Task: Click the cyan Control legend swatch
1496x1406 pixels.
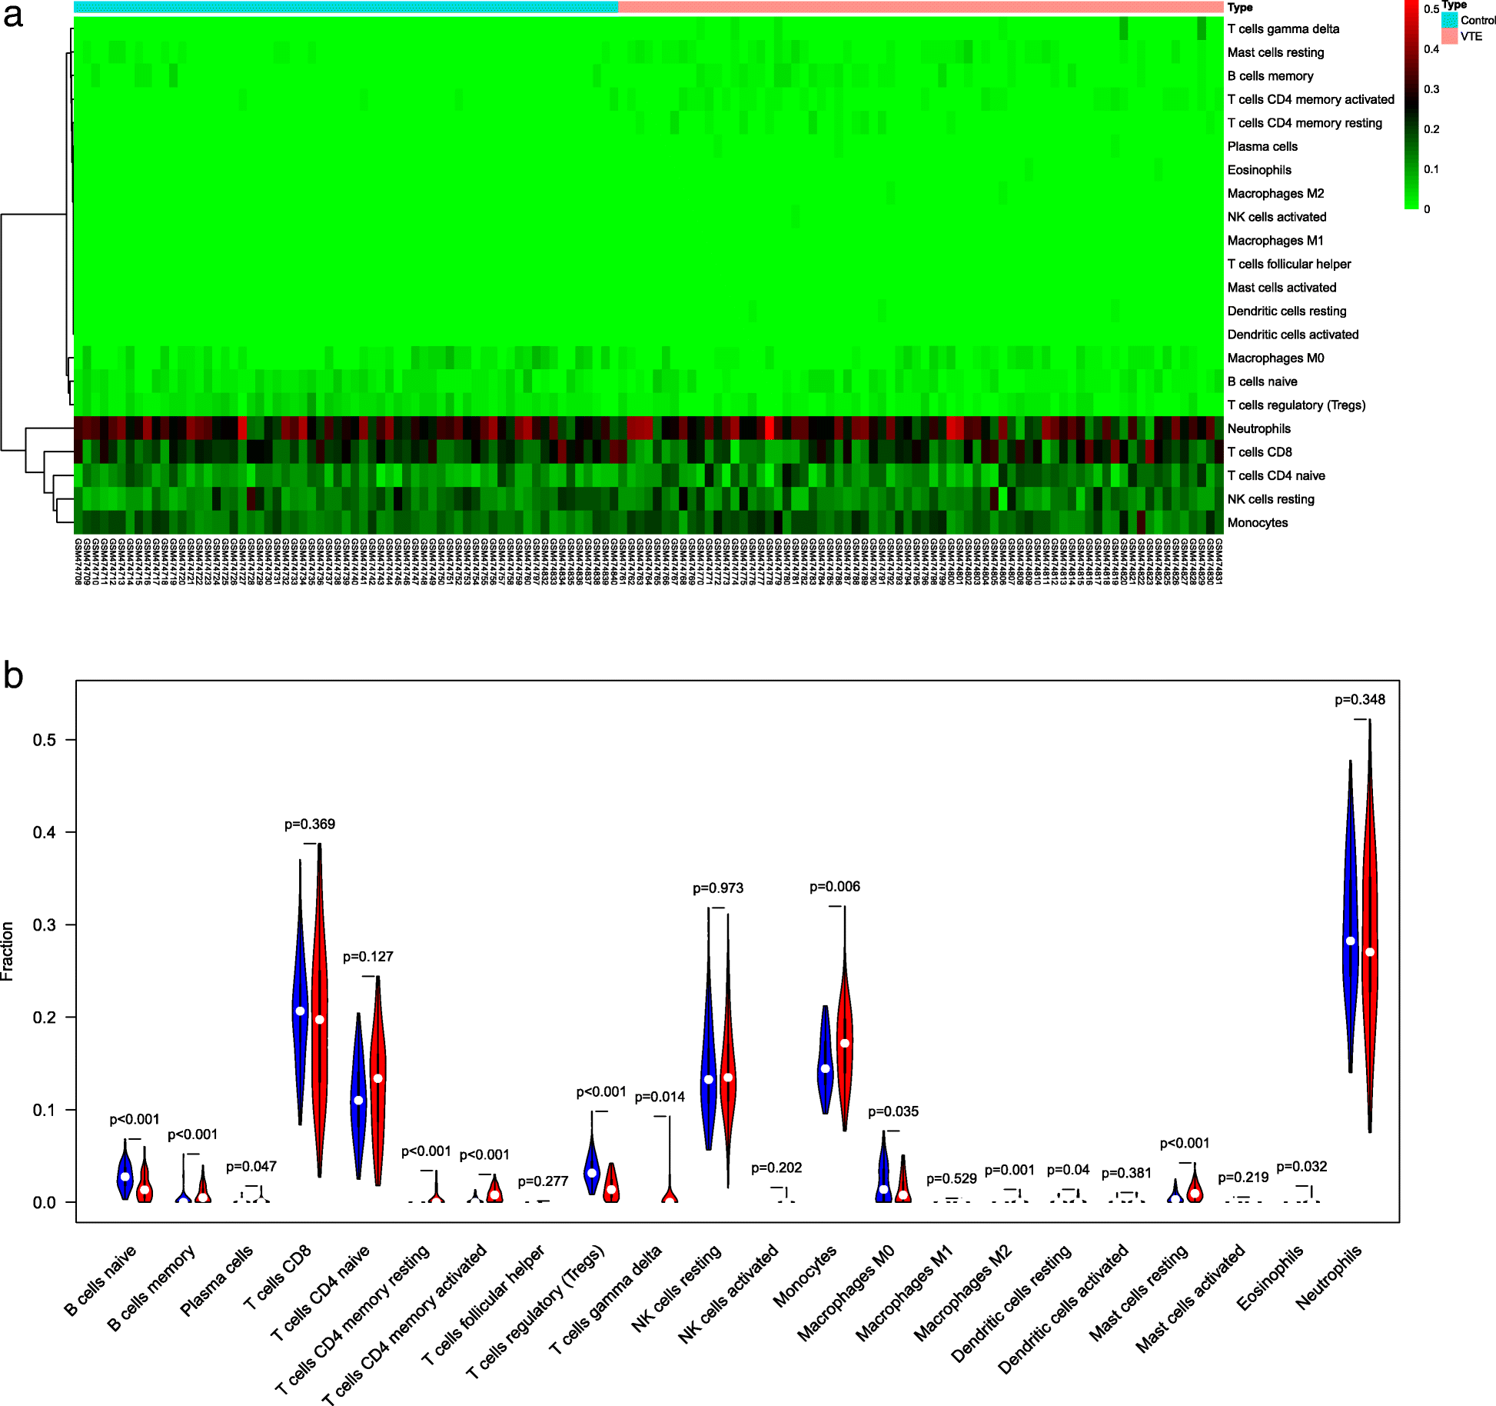Action: coord(1449,20)
